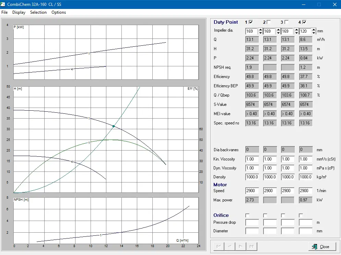Click the Motor section heading
The width and height of the screenshot is (341, 255).
tap(220, 185)
